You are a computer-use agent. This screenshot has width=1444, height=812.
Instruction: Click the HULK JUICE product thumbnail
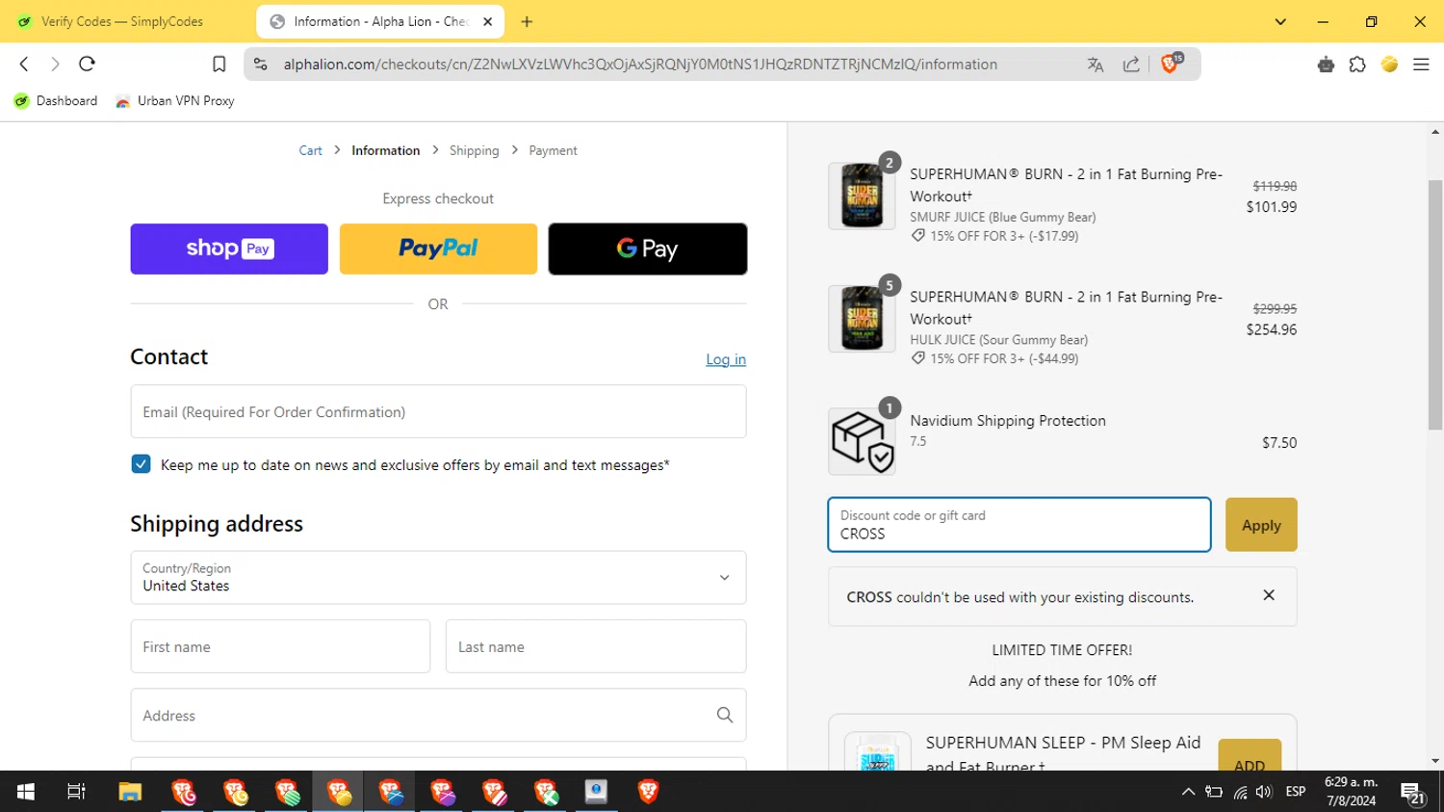coord(862,319)
